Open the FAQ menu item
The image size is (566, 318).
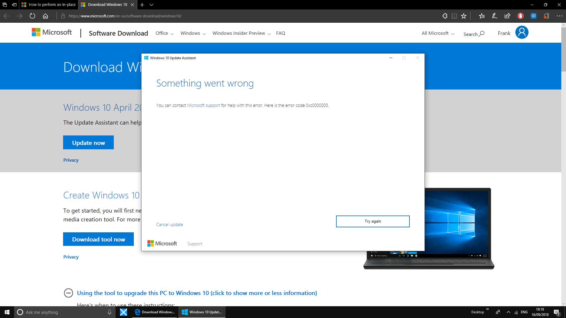[x=280, y=33]
